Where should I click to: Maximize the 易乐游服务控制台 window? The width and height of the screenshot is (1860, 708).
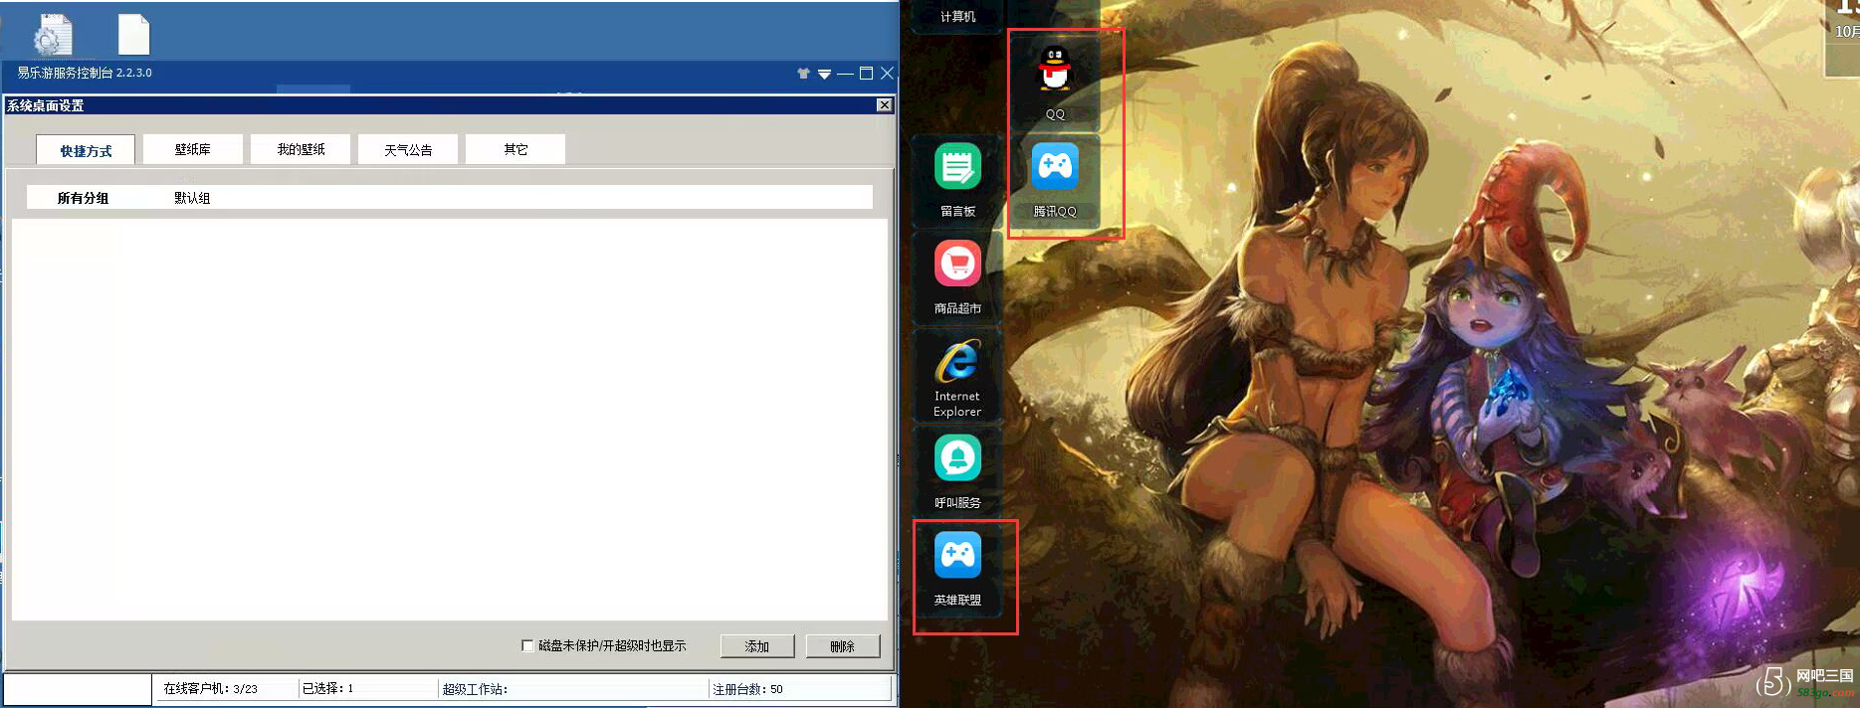pyautogui.click(x=866, y=74)
